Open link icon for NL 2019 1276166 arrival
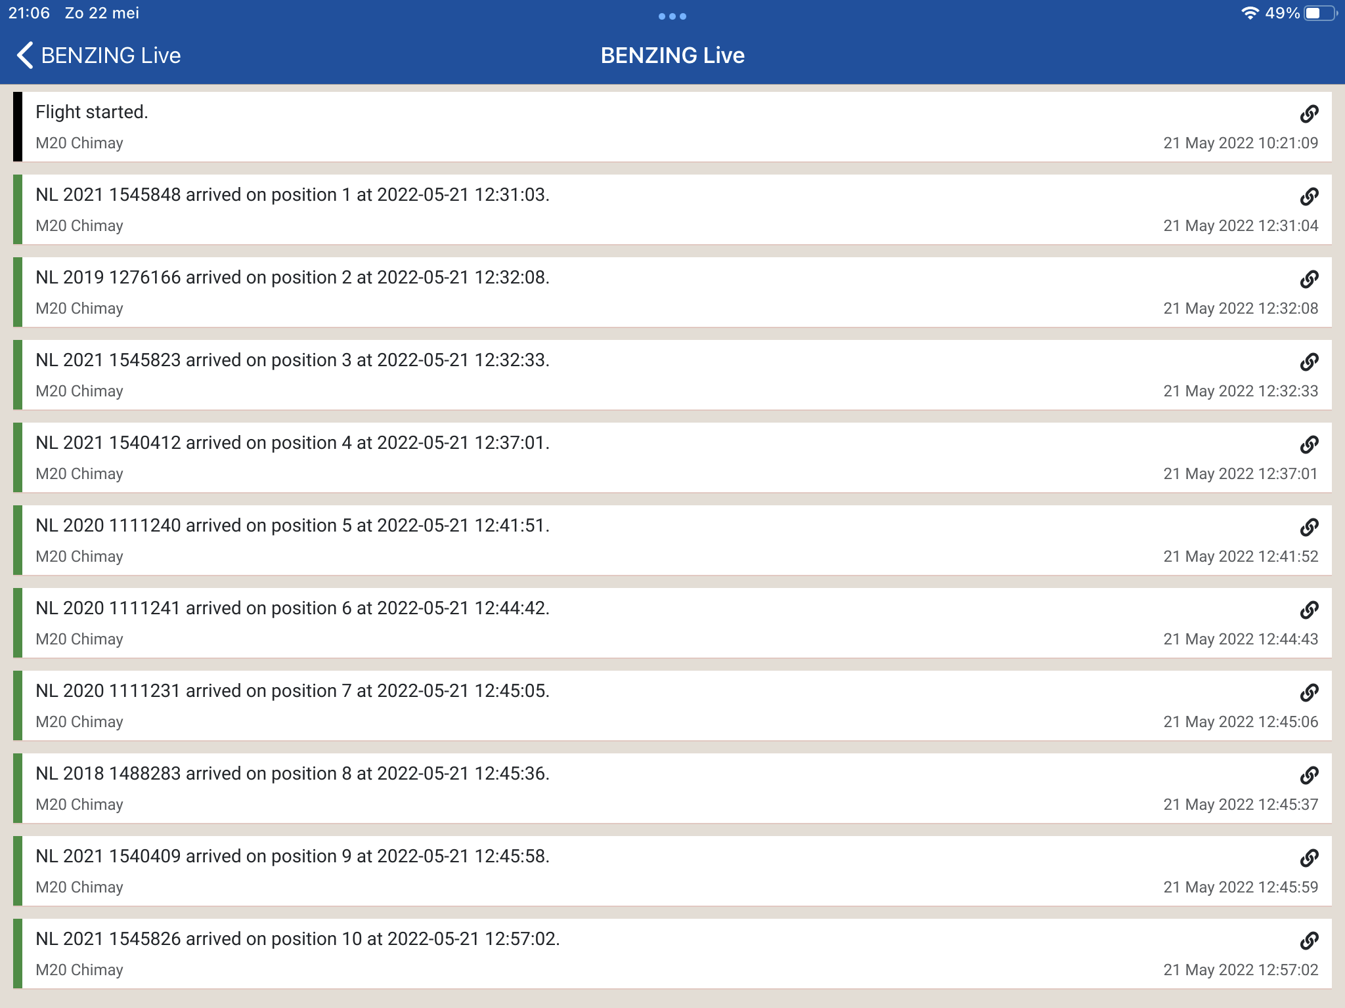Viewport: 1345px width, 1008px height. pyautogui.click(x=1309, y=279)
